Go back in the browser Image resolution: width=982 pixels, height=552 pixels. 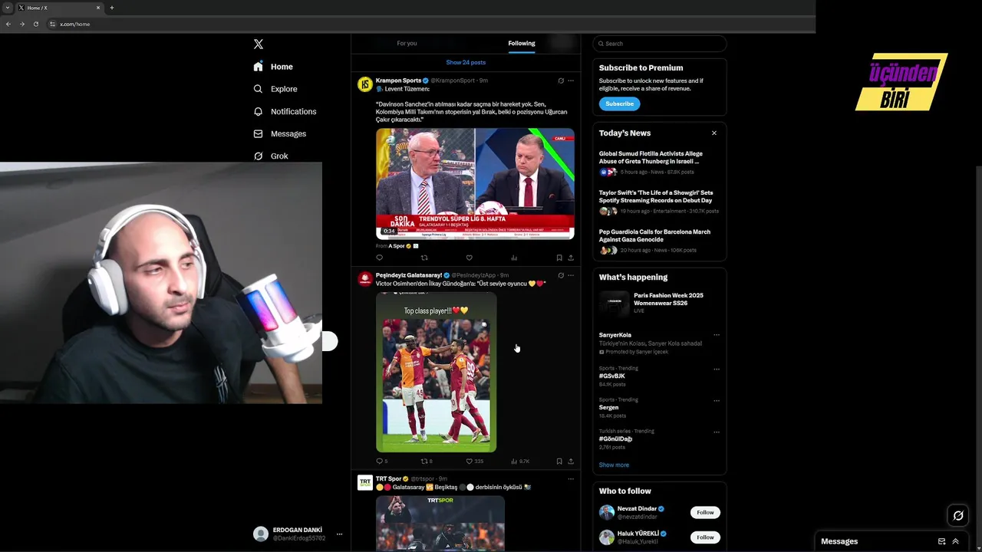tap(8, 24)
